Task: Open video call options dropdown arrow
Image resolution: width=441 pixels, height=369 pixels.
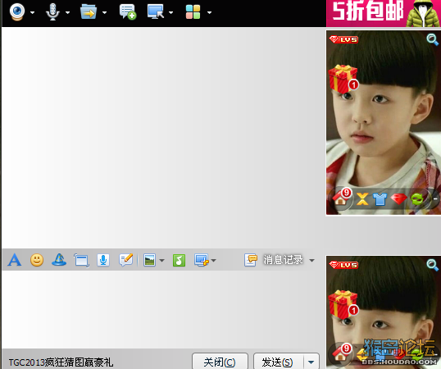Action: (x=32, y=12)
